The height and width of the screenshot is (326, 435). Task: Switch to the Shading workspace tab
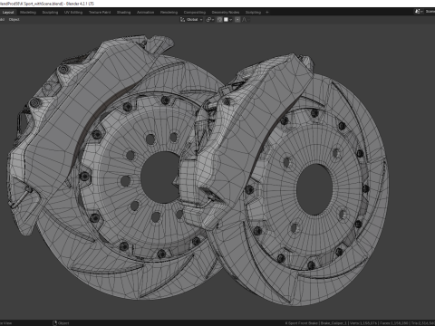tap(124, 13)
